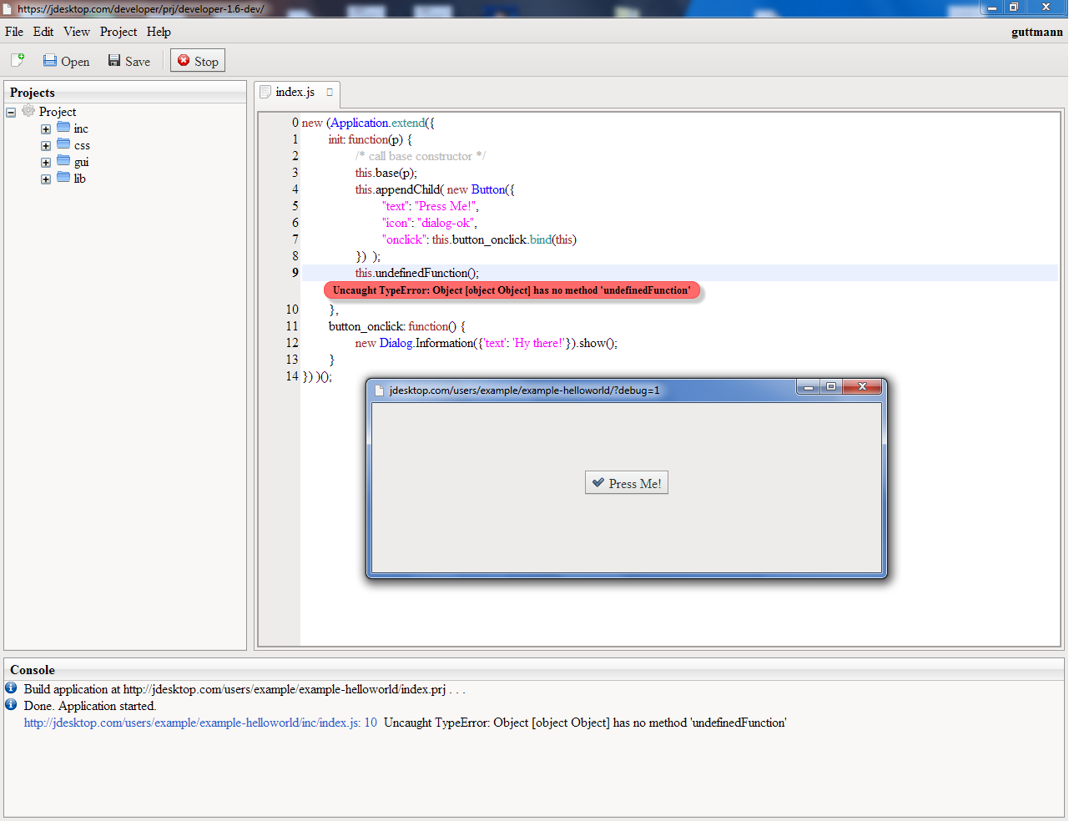Maximize the example-helloworld preview window
Viewport: 1069px width, 821px height.
(x=831, y=386)
